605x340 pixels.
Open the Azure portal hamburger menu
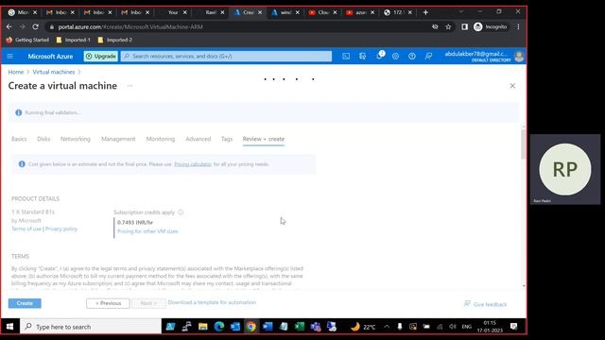(x=10, y=57)
